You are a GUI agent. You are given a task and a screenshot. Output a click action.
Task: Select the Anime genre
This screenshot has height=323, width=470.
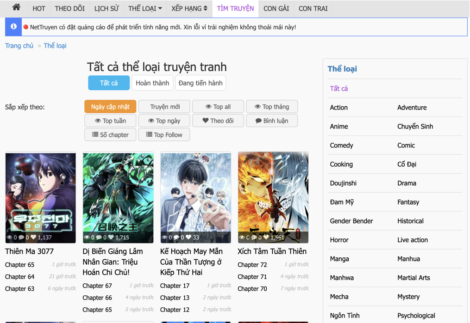339,126
